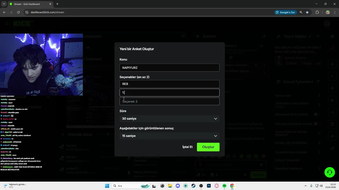This screenshot has width=339, height=190.
Task: Show hidden system tray icons
Action: tap(305, 186)
